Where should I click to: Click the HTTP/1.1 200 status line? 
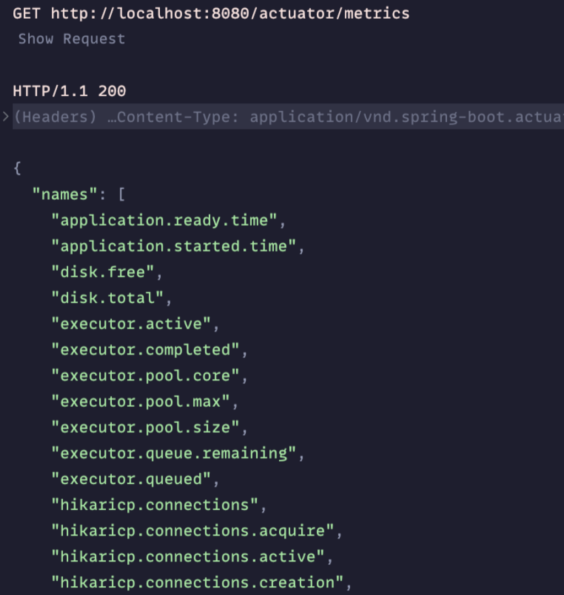(69, 91)
